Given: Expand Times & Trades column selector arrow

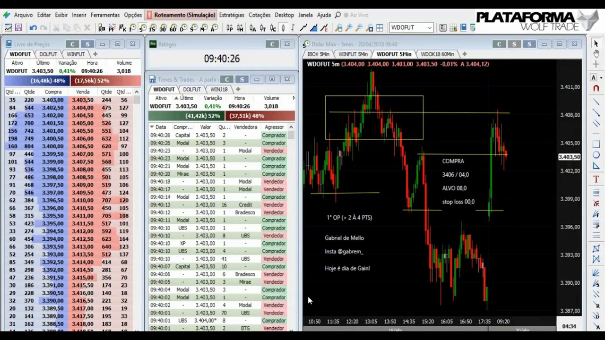Looking at the screenshot, I should tap(291, 127).
